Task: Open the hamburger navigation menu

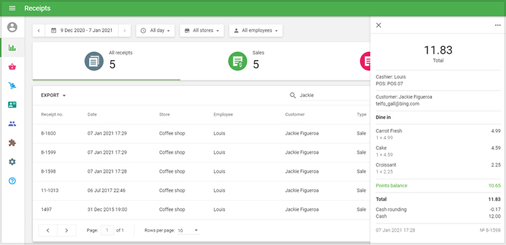Action: 12,8
